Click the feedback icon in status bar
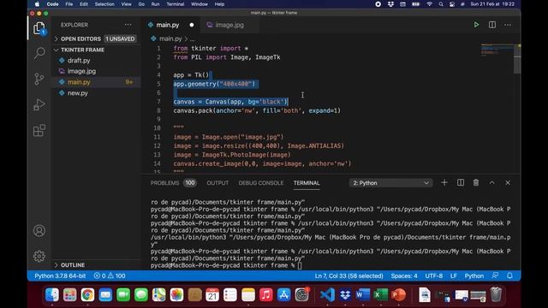 (x=495, y=275)
